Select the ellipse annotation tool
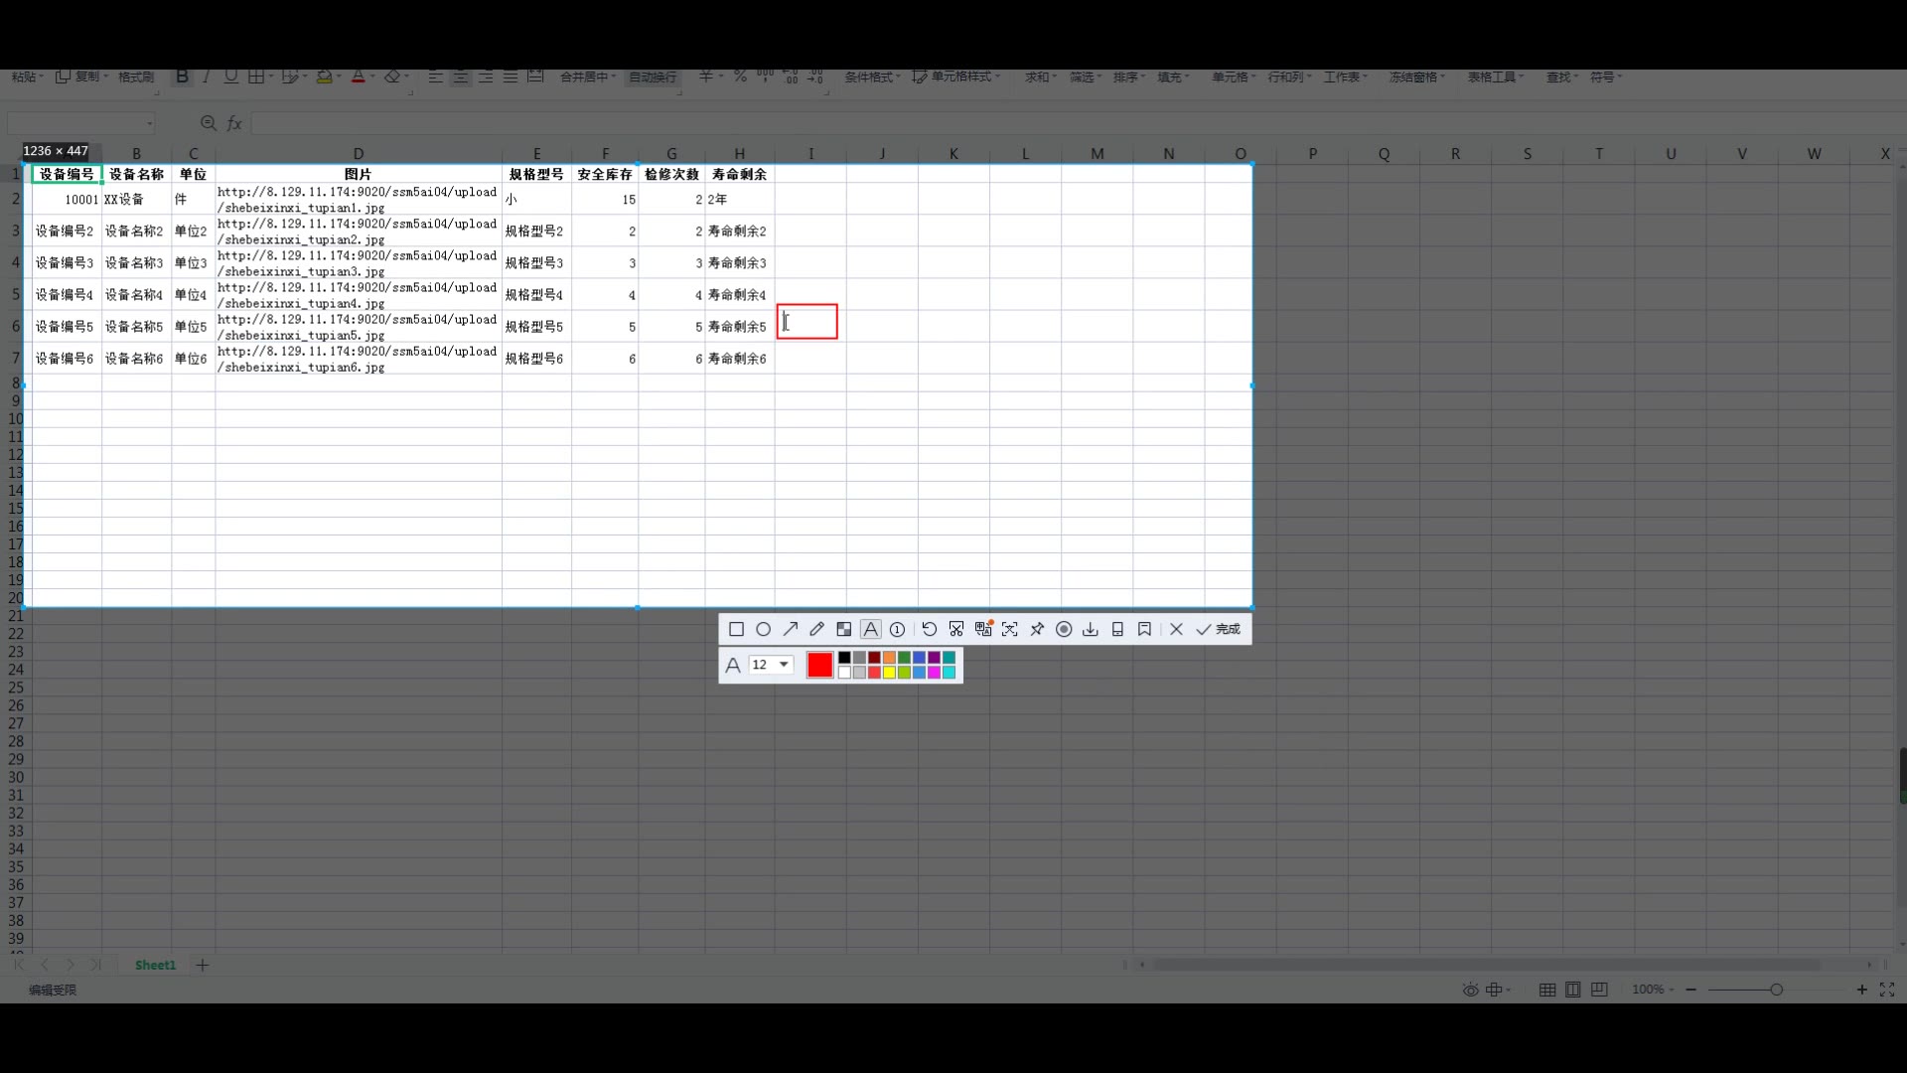Screen dimensions: 1907x1073 click(x=763, y=629)
